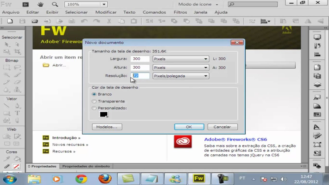The width and height of the screenshot is (329, 185).
Task: Click the Chrome icon in the taskbar
Action: point(81,179)
